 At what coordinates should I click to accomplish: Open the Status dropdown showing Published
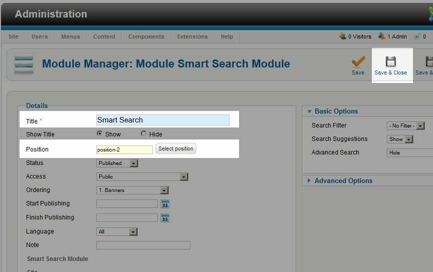coord(117,163)
